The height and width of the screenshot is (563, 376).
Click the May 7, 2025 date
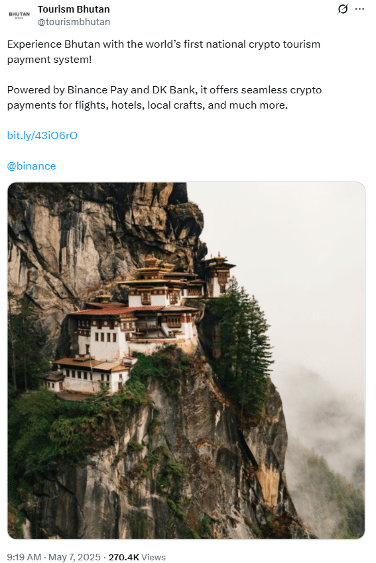[74, 557]
